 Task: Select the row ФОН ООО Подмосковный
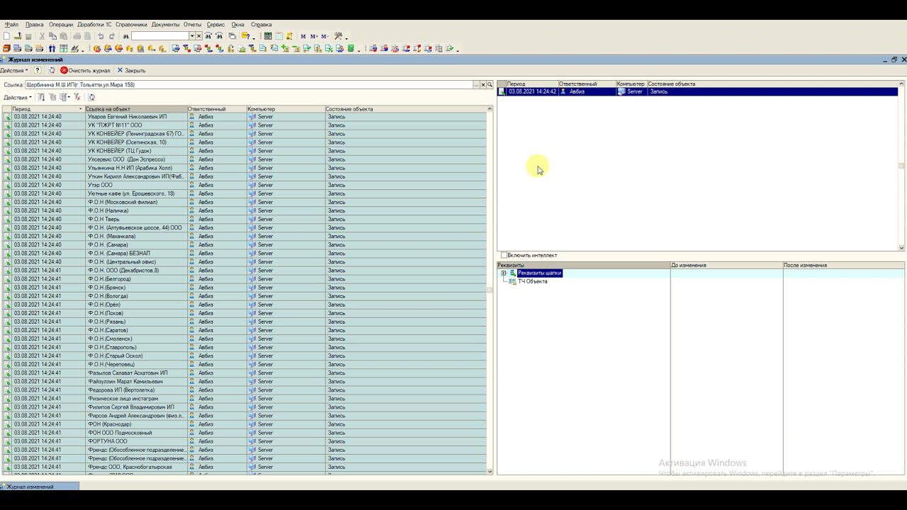pos(244,433)
